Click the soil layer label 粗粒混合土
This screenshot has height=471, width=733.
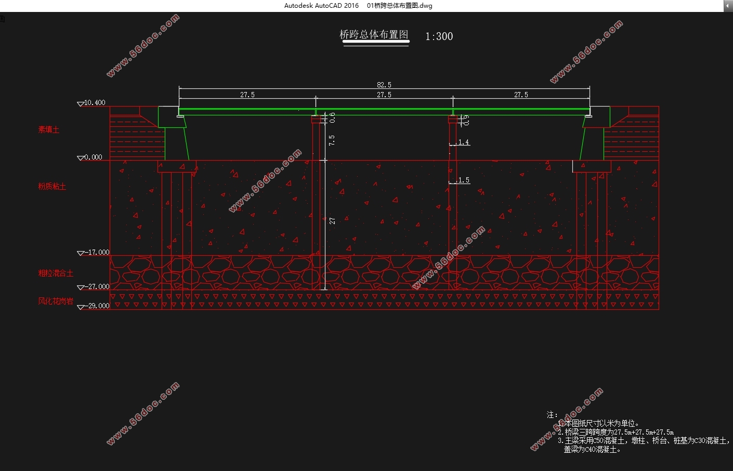point(56,273)
